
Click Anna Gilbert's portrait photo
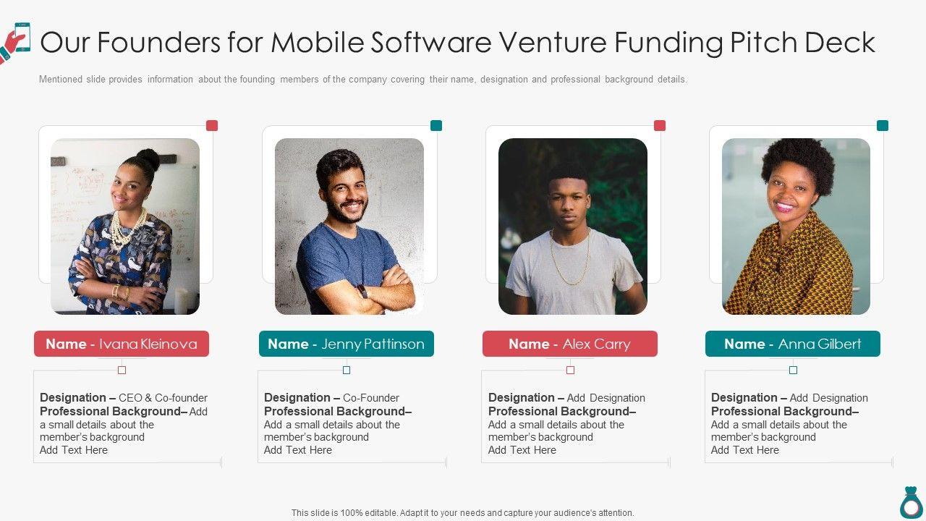pos(796,226)
